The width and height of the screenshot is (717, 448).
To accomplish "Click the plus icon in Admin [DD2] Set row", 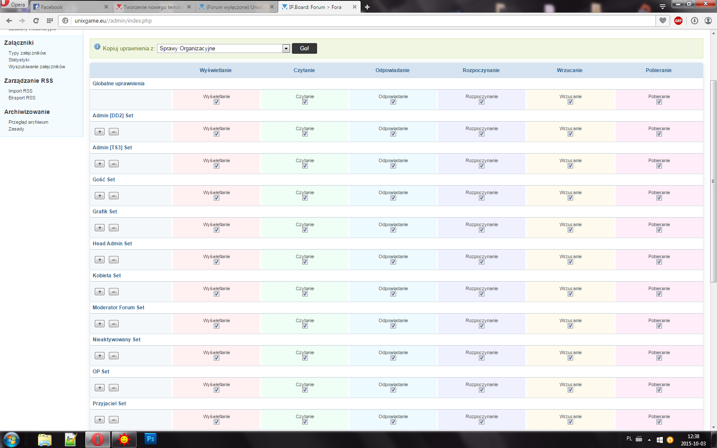I will coord(99,132).
